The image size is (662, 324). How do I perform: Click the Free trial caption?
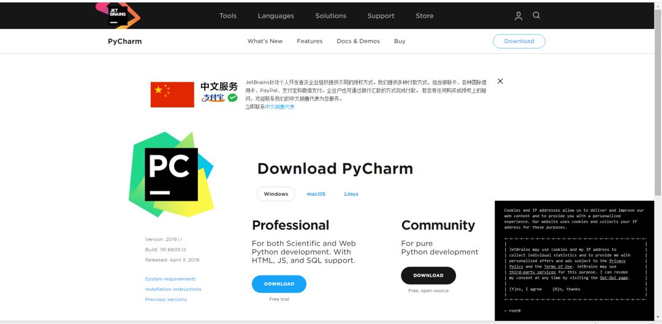coord(279,299)
